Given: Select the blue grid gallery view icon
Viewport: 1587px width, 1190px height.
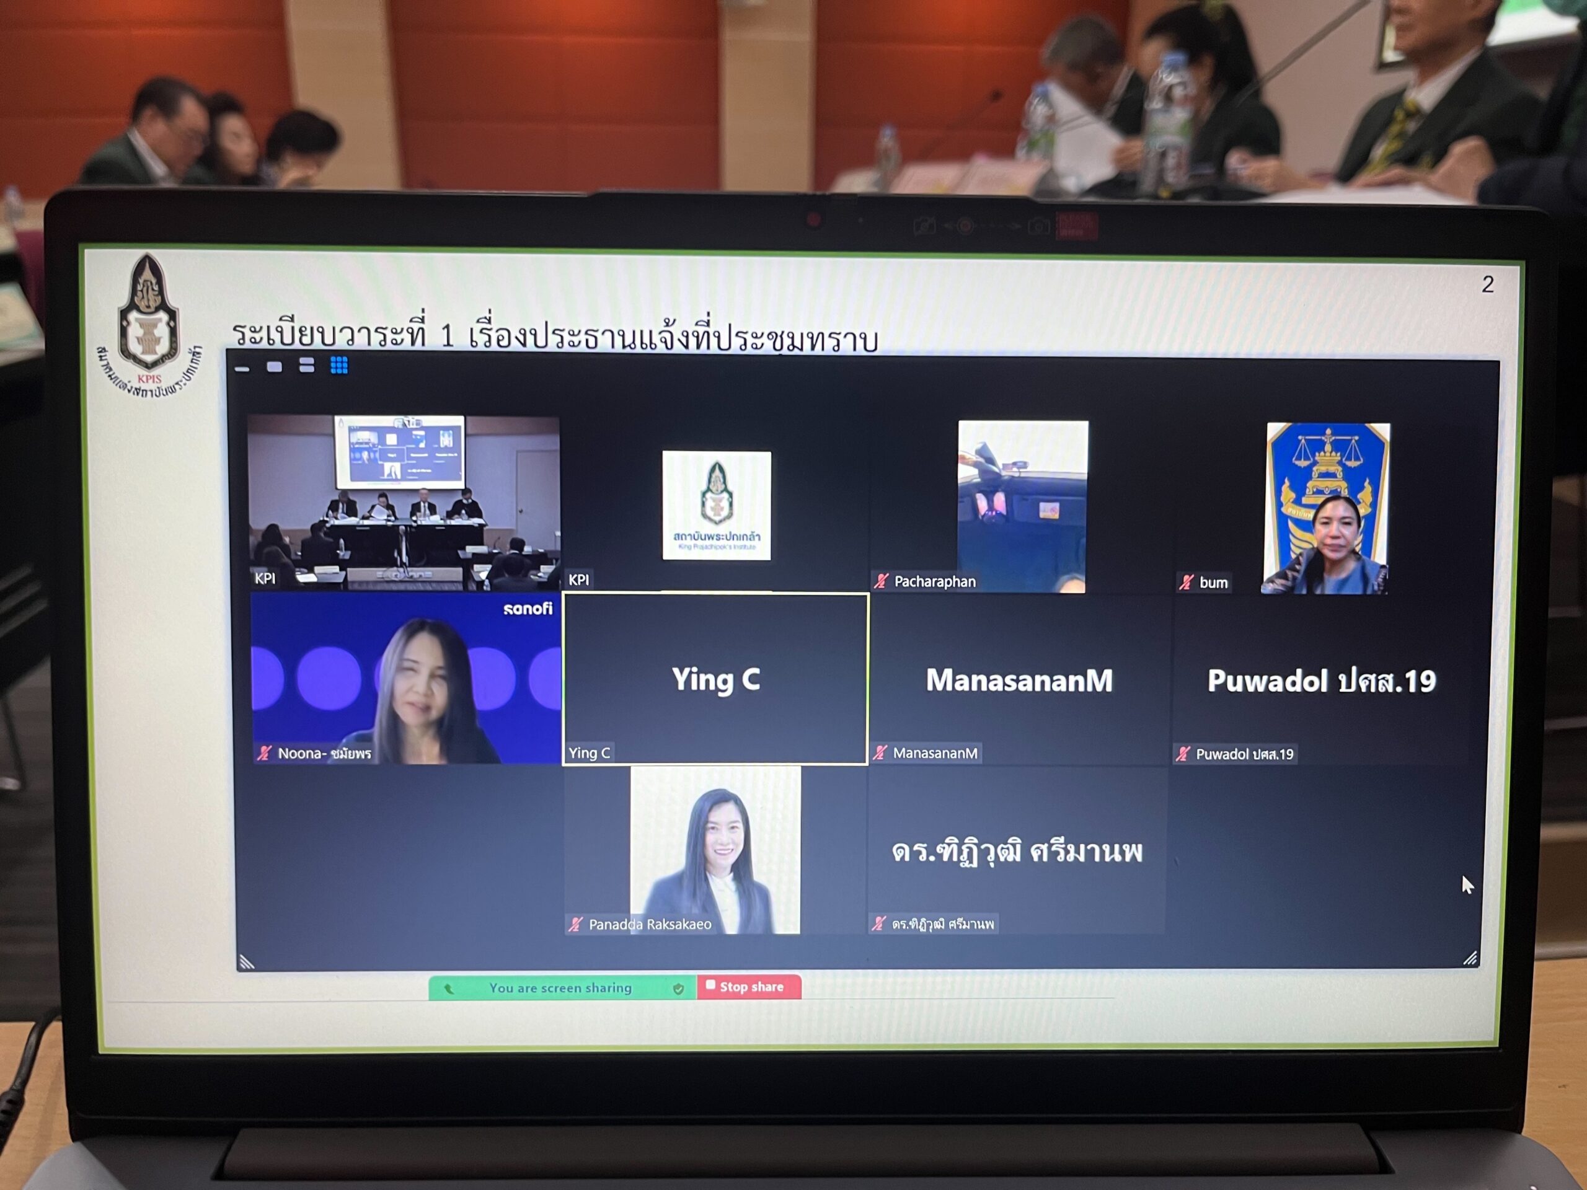Looking at the screenshot, I should coord(339,365).
